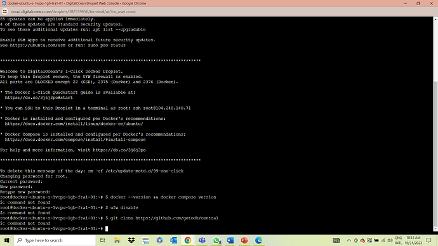Open the Windows notification center
The width and height of the screenshot is (438, 246).
click(x=428, y=240)
